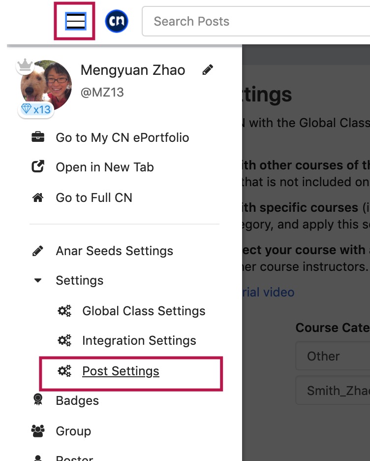This screenshot has width=370, height=461.
Task: Click the briefcase ePortfolio icon
Action: [38, 137]
